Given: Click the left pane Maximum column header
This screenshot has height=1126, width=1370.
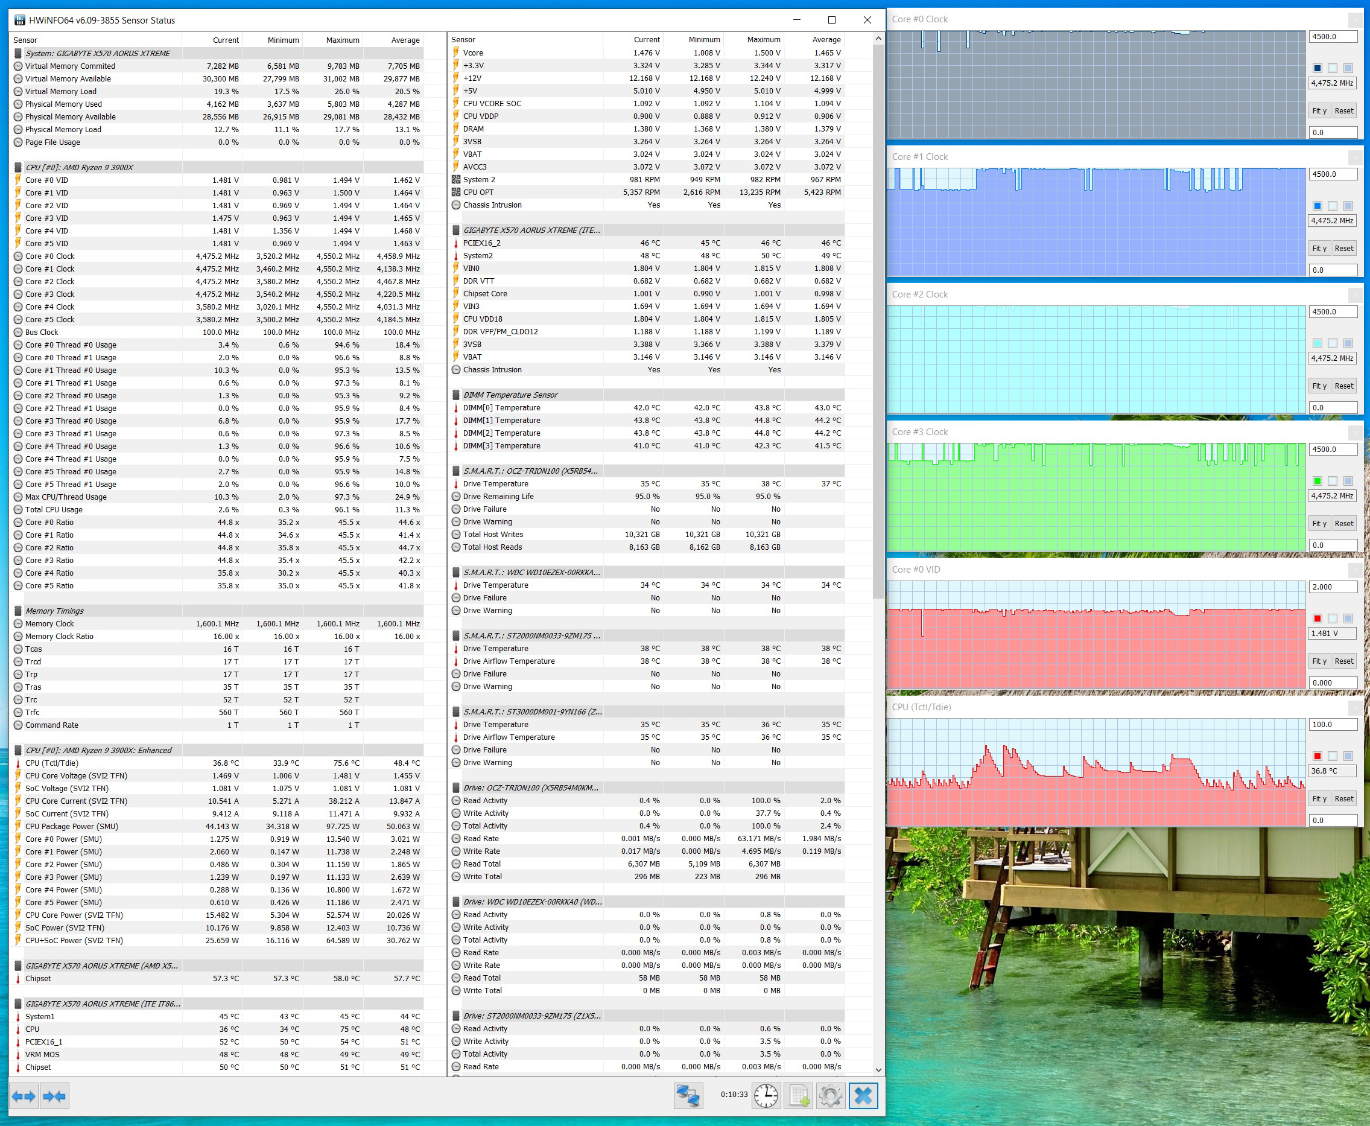Looking at the screenshot, I should pos(342,40).
